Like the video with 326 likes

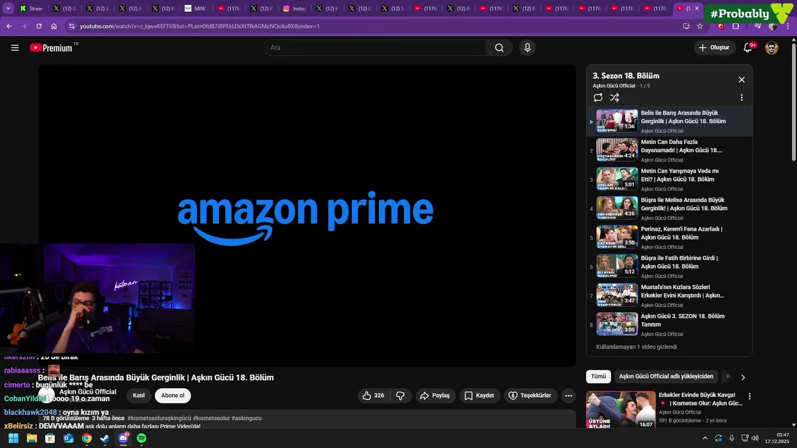pyautogui.click(x=373, y=396)
